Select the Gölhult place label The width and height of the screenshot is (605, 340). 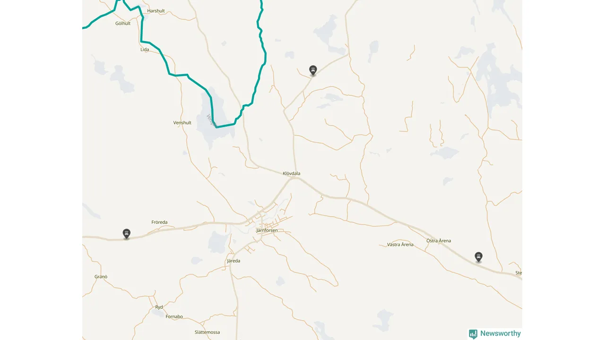(123, 23)
